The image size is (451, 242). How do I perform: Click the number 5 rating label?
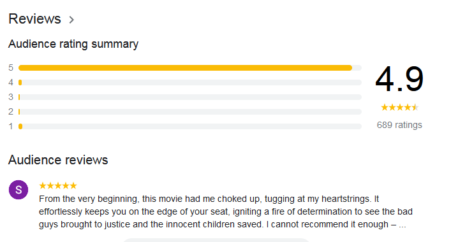coord(11,68)
